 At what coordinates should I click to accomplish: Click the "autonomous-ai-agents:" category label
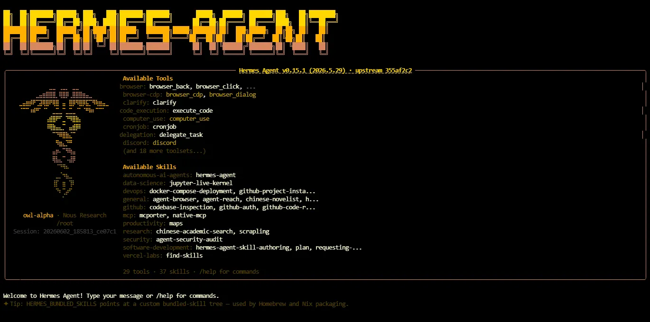point(158,175)
